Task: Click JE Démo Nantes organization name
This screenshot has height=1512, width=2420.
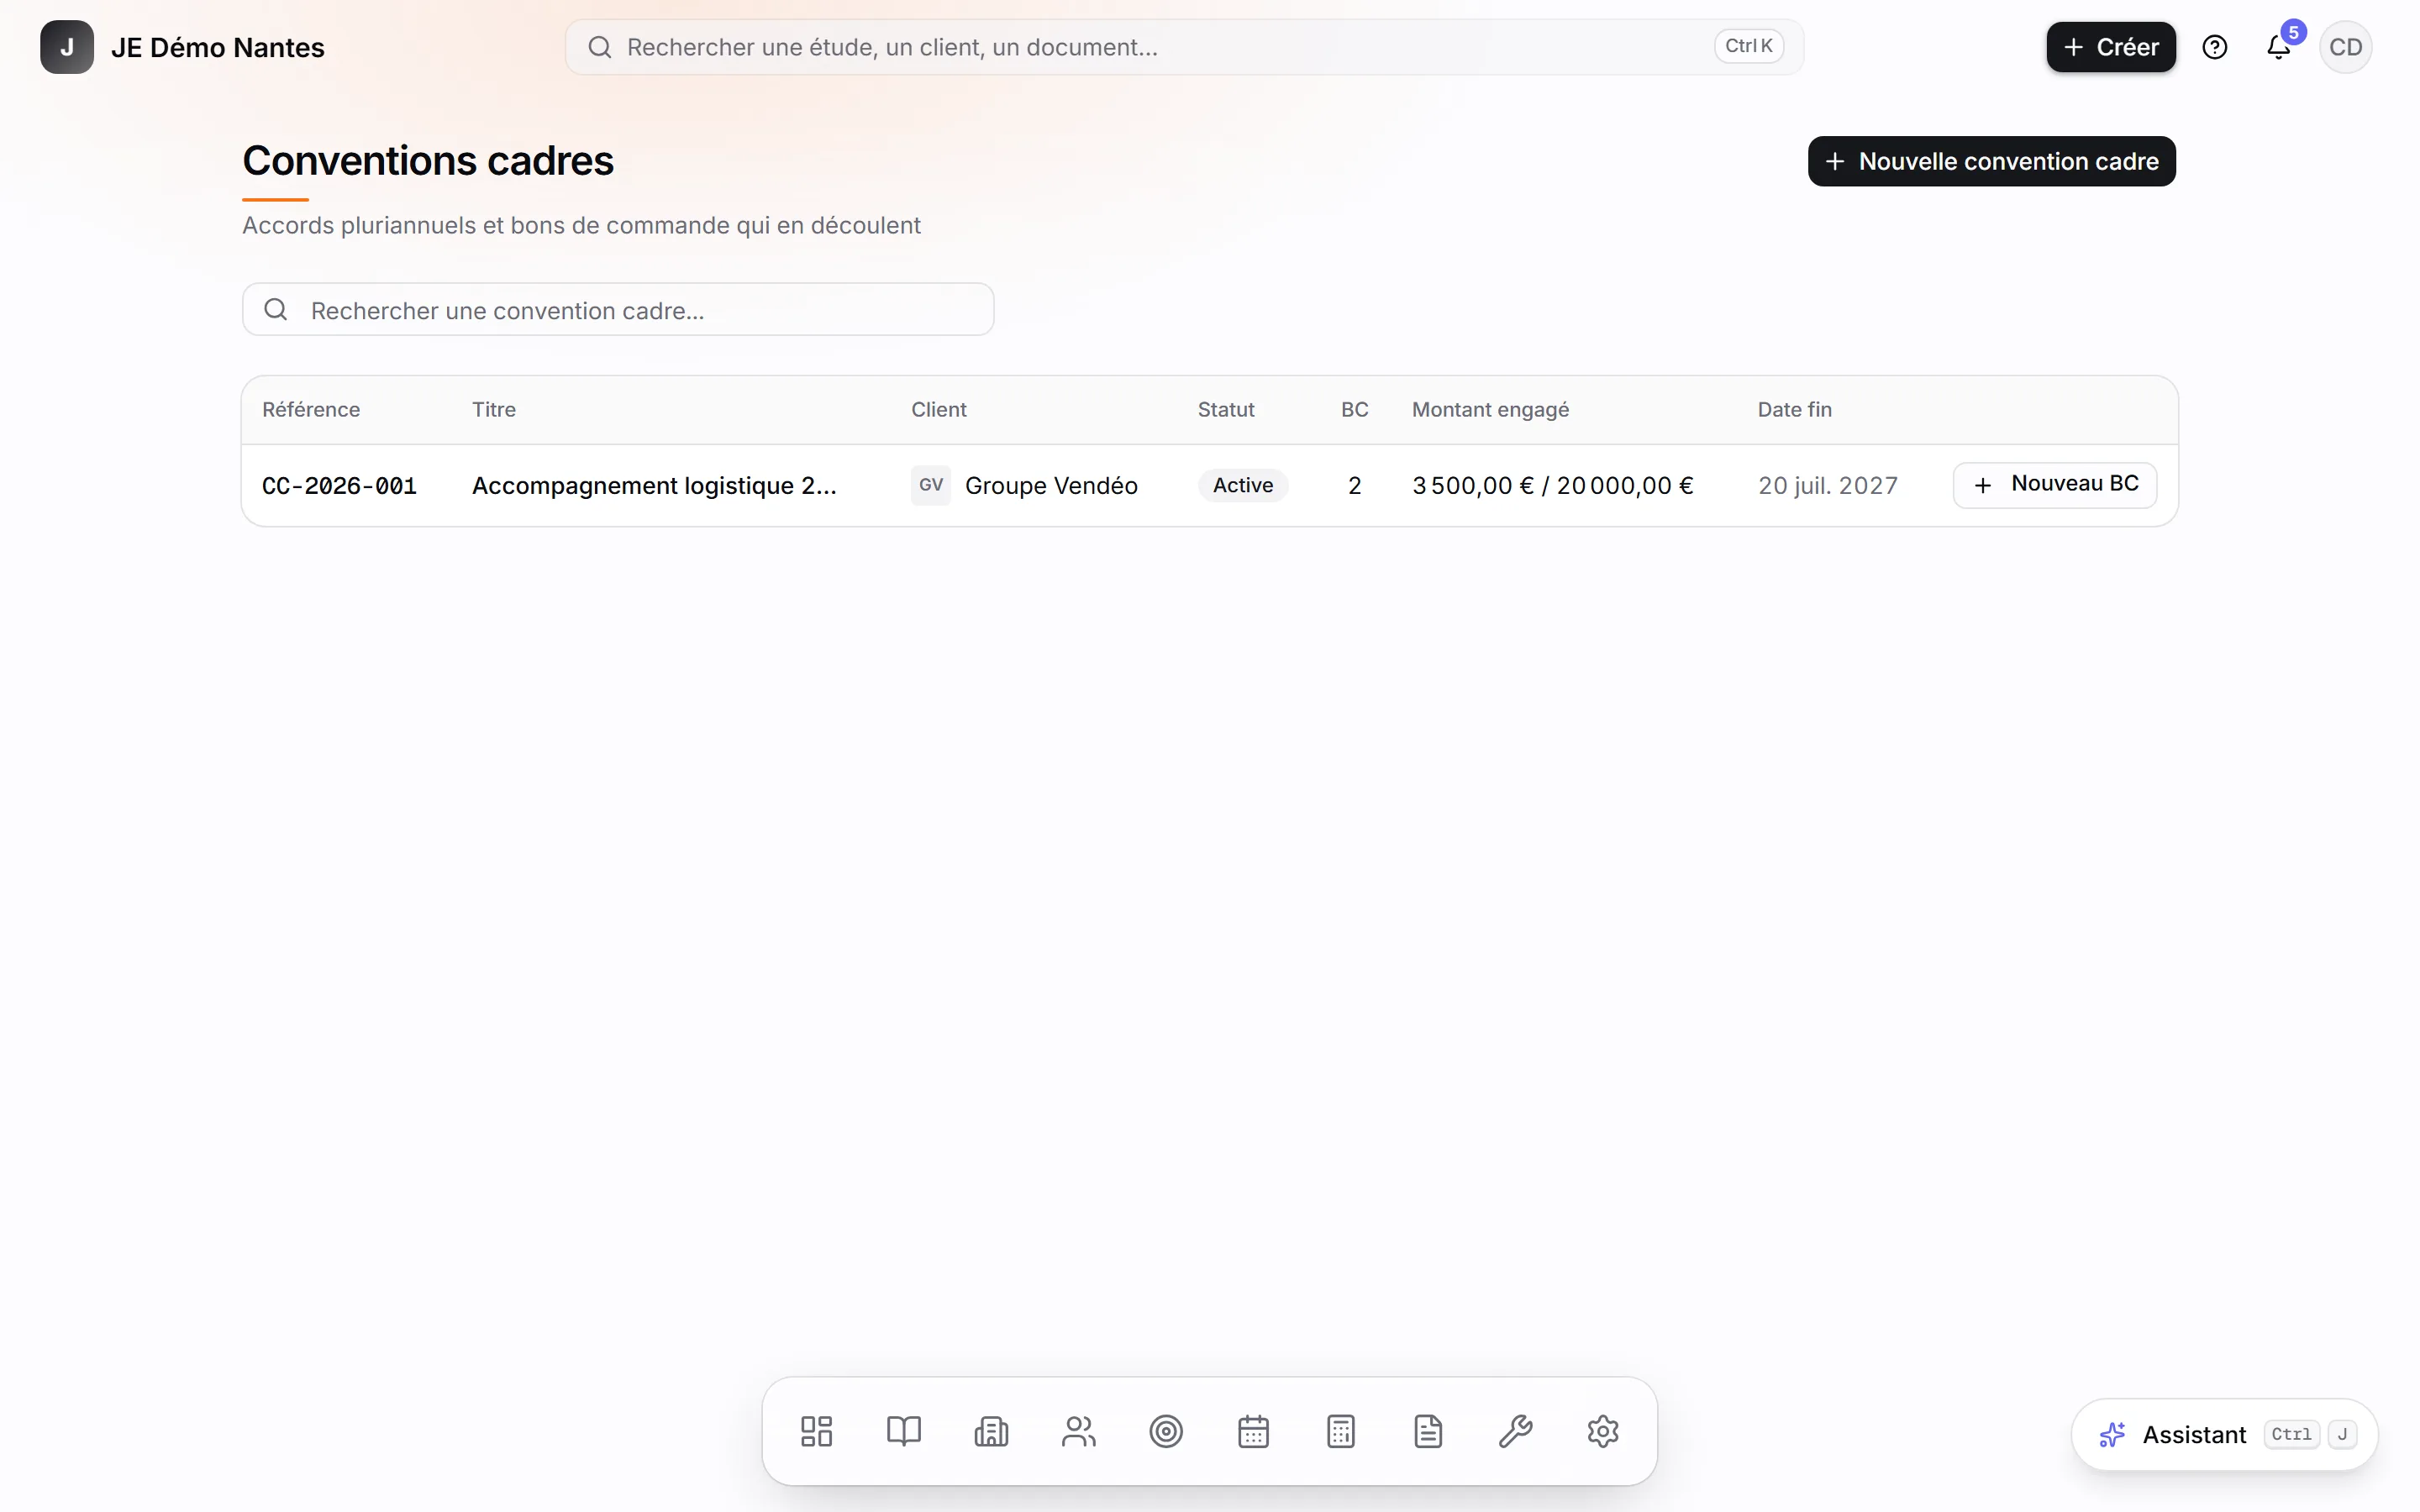Action: click(218, 47)
